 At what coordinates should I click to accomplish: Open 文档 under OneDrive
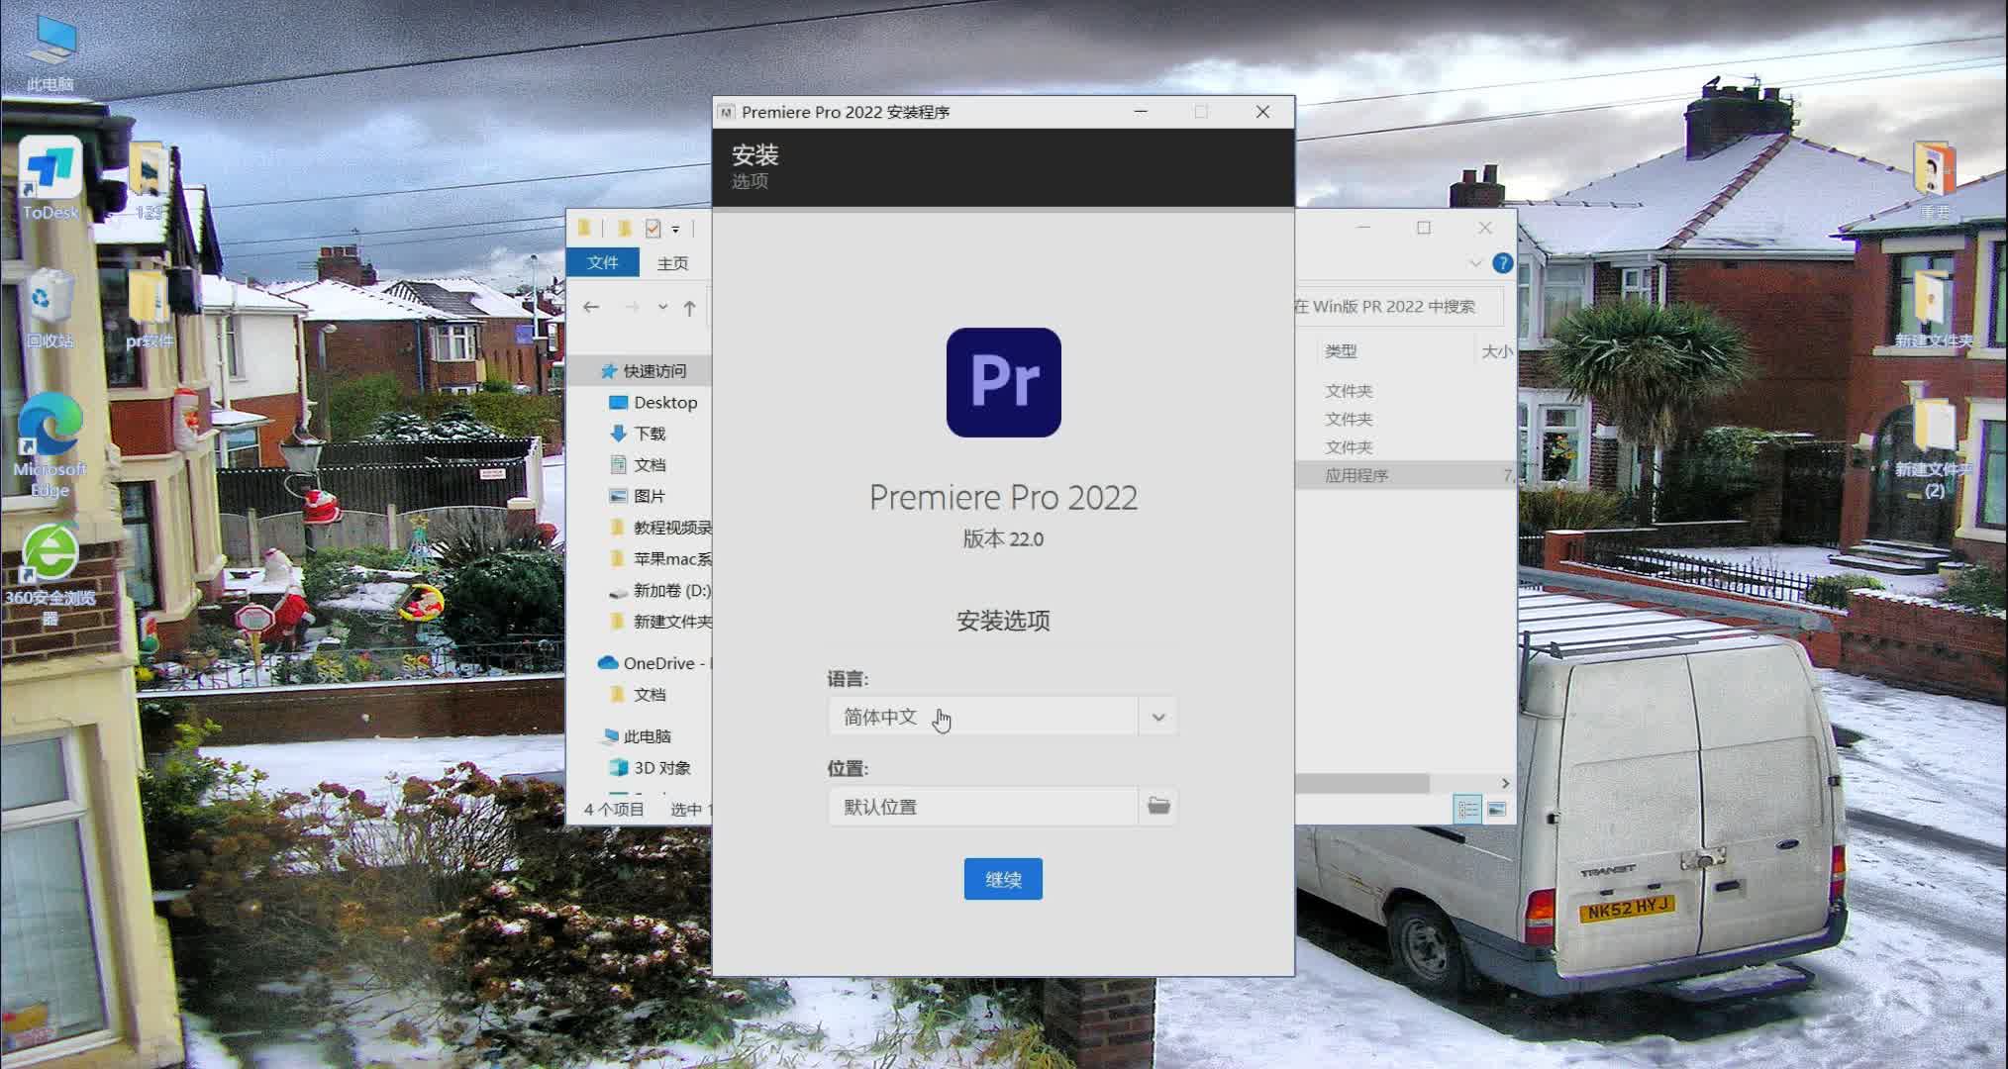pos(638,694)
